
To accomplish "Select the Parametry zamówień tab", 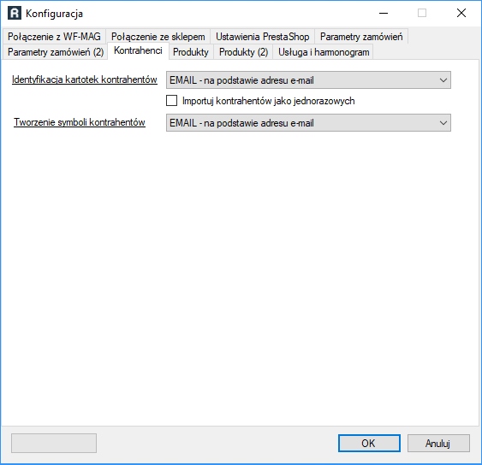I will point(361,37).
